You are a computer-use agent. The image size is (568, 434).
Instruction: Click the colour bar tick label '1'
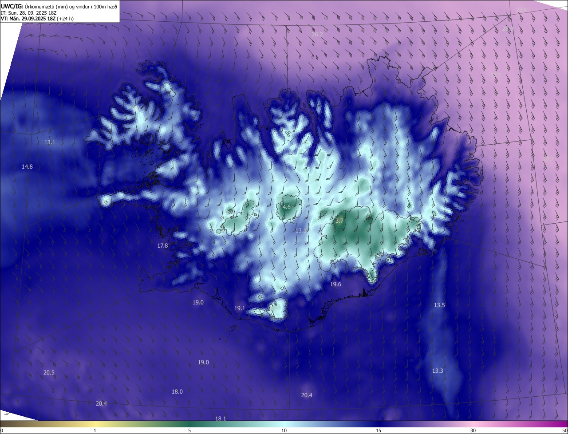[95, 430]
